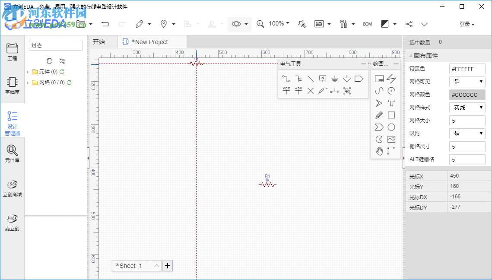Add a new sheet with plus button
The width and height of the screenshot is (492, 280).
click(x=168, y=266)
